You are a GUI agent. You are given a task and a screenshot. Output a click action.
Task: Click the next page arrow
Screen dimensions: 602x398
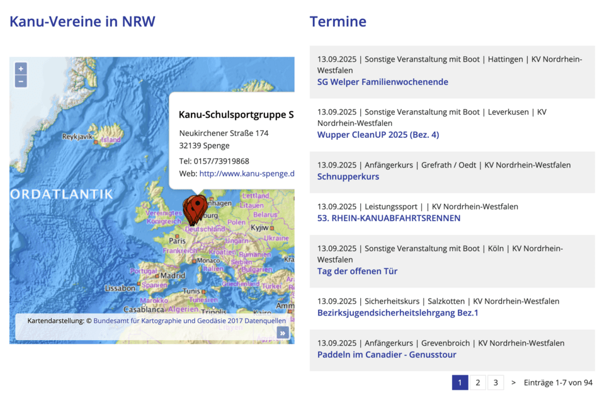tap(514, 382)
